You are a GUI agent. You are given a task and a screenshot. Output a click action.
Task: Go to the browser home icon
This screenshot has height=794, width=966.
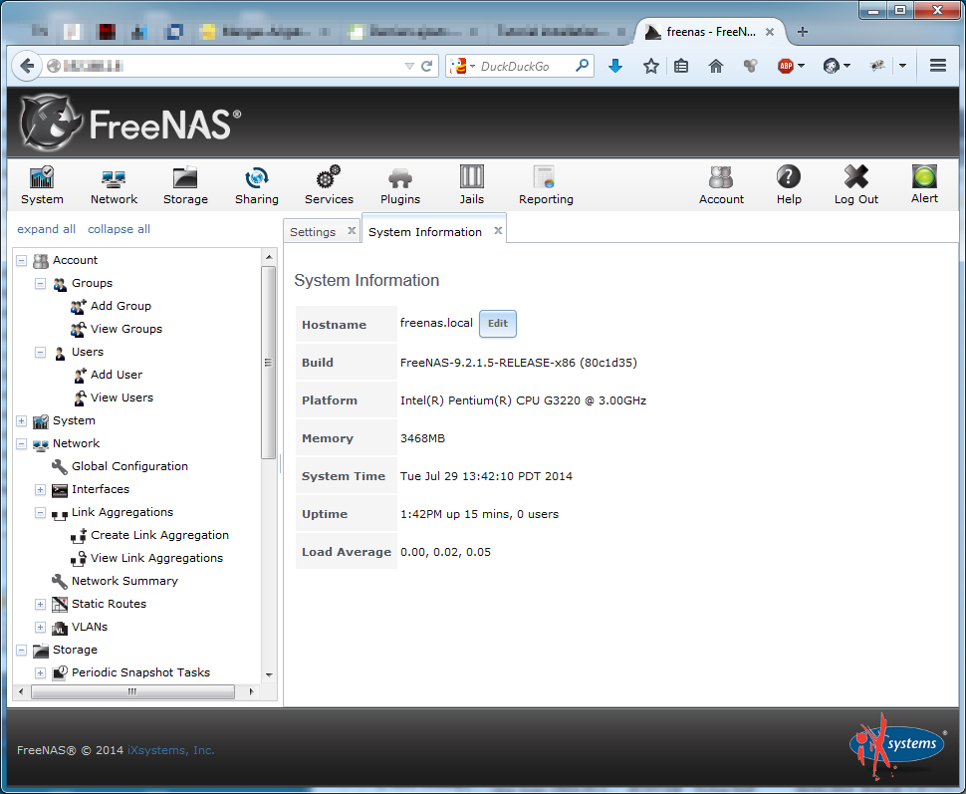[715, 66]
